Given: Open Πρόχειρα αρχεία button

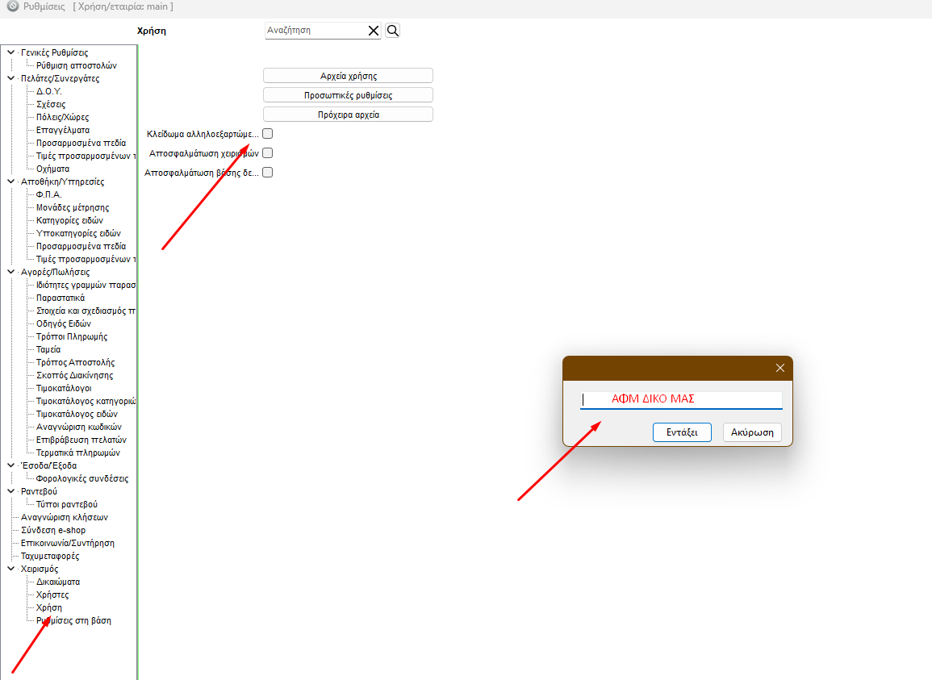Looking at the screenshot, I should click(349, 114).
